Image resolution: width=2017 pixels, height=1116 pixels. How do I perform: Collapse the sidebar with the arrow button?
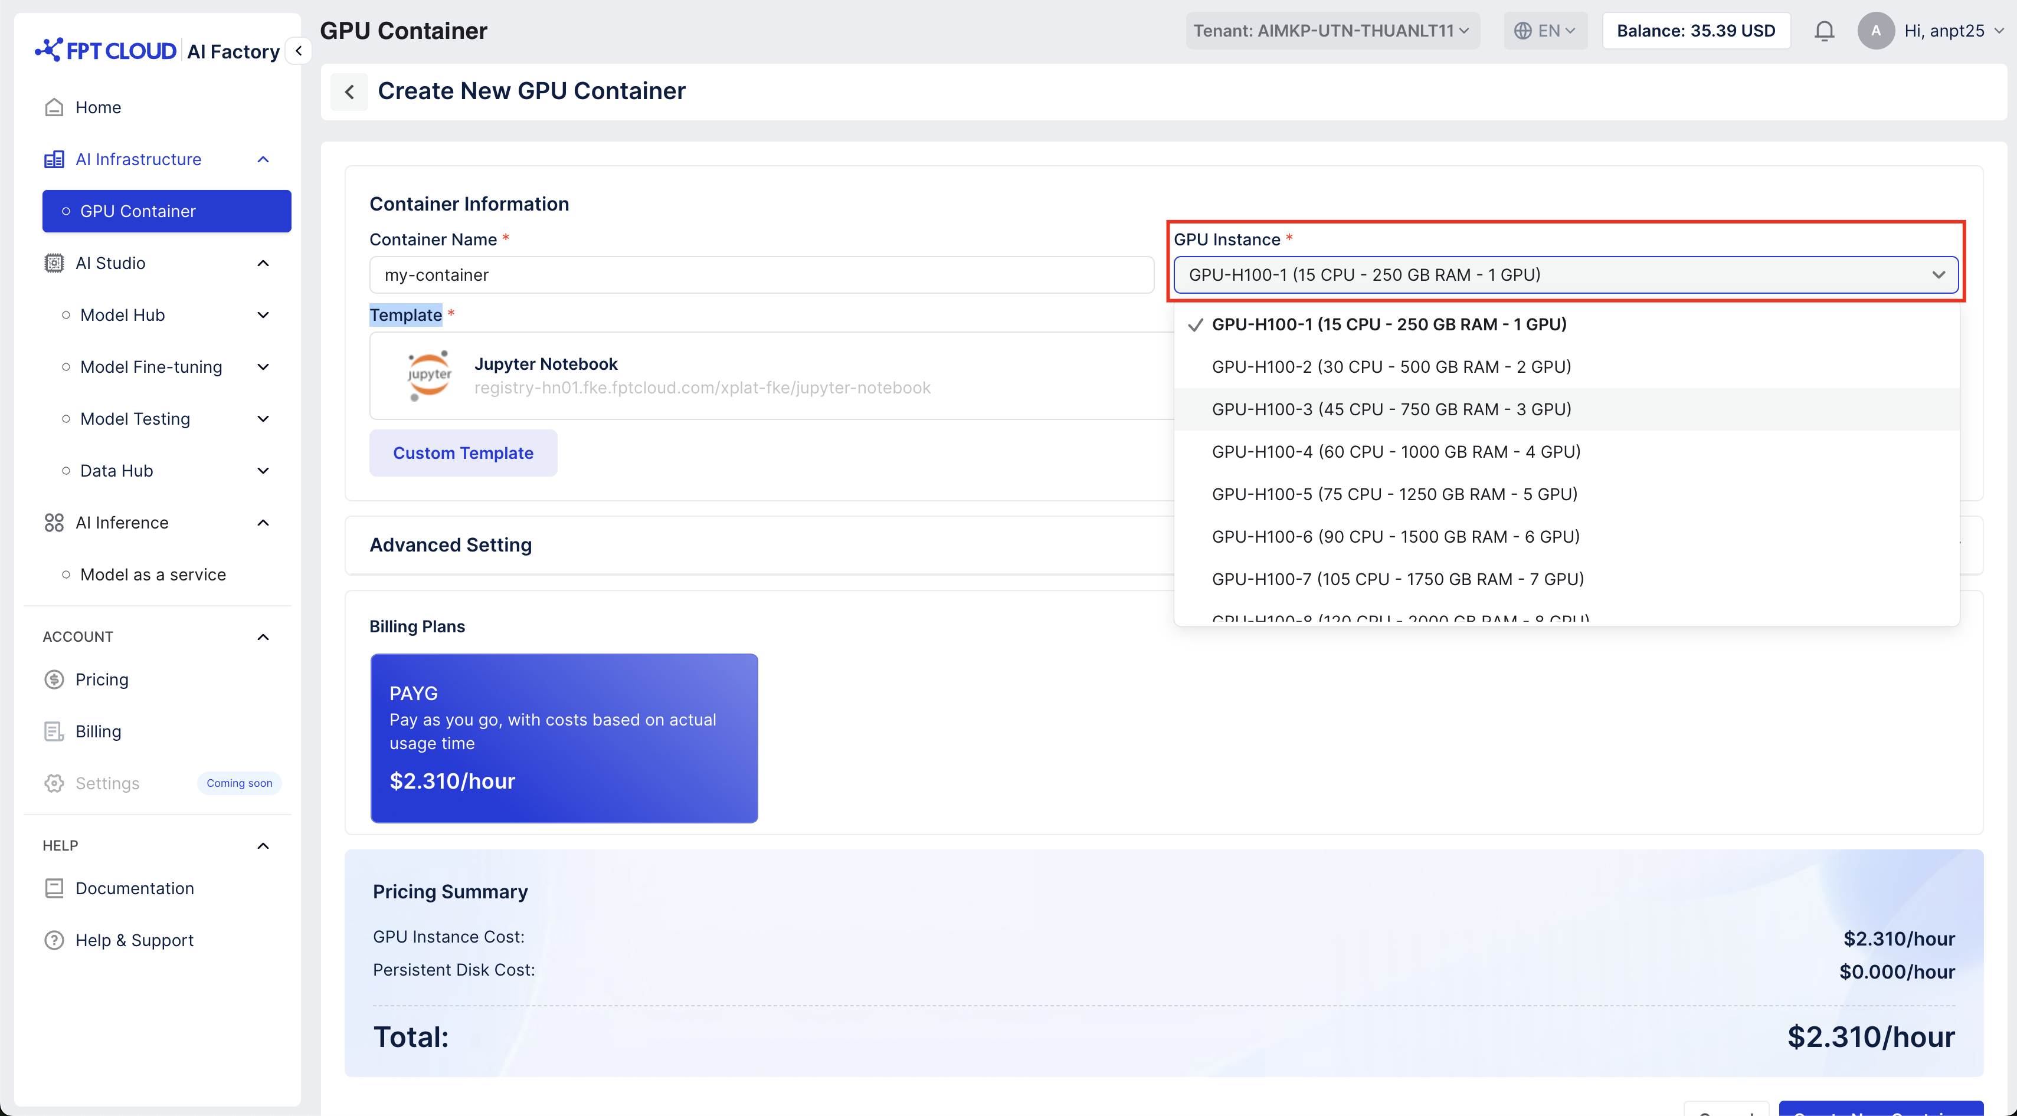pos(299,51)
